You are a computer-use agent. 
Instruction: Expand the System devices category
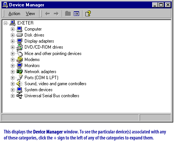click(x=12, y=90)
